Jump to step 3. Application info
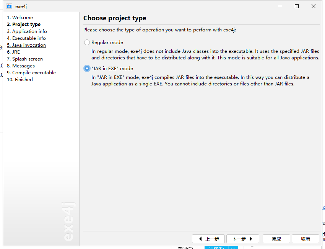This screenshot has width=325, height=249. [27, 31]
